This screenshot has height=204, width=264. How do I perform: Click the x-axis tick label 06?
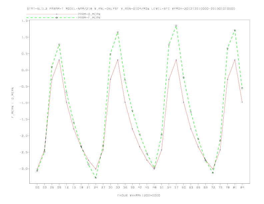click(52, 187)
